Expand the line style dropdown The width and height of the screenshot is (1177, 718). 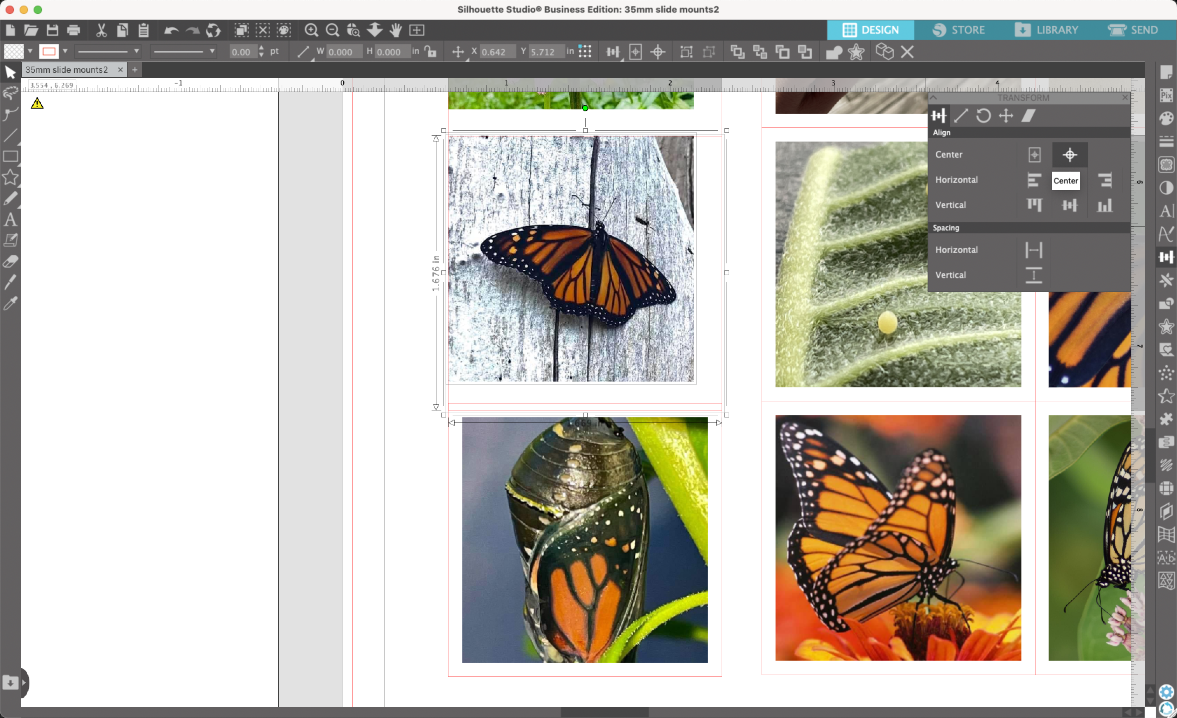pos(136,51)
